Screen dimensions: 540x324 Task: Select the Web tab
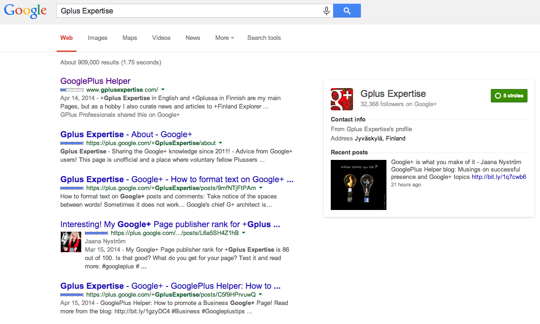[x=66, y=38]
